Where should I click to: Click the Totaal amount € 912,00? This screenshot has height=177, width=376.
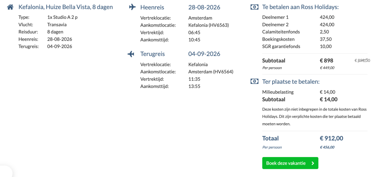pyautogui.click(x=331, y=138)
